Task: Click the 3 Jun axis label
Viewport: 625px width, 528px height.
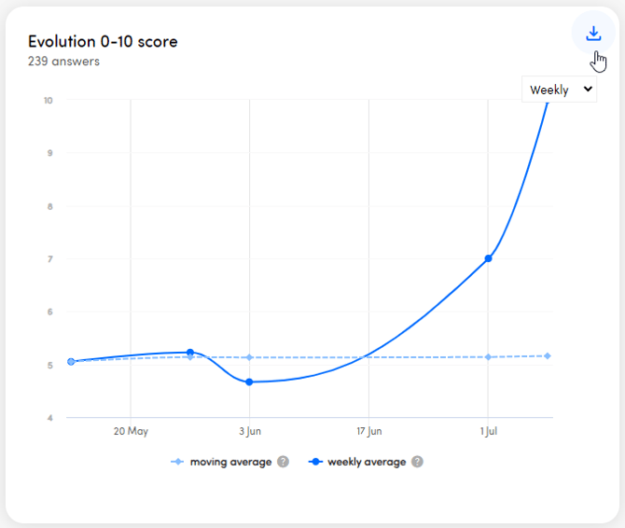Action: (249, 432)
